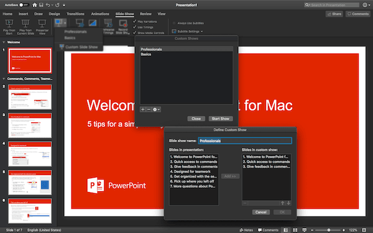Select '4. Designed for teamwork' in slides list
This screenshot has height=233, width=373.
[x=194, y=171]
